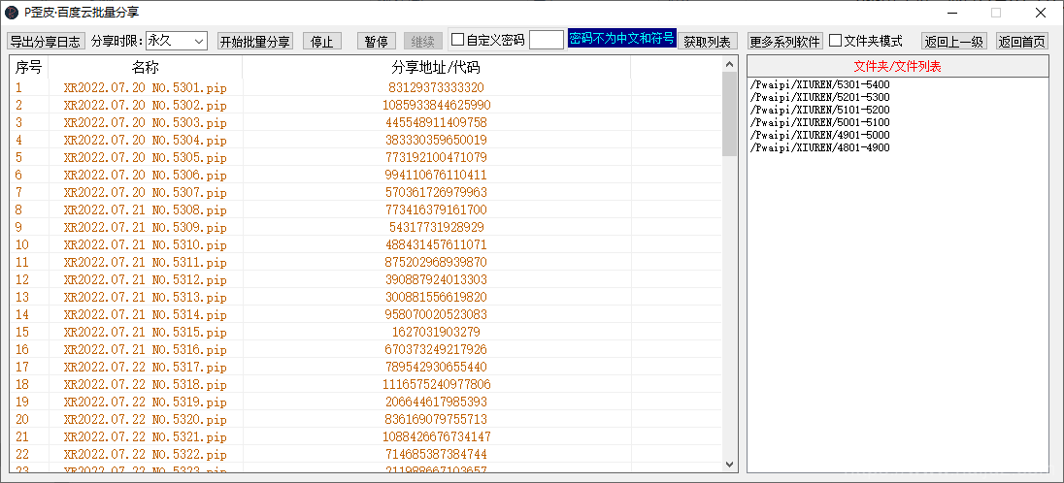Select folder /Pwaipi/XIUREN/5201-5300
This screenshot has width=1064, height=483.
(819, 98)
